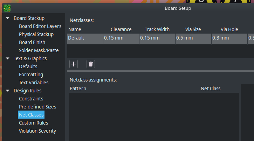254x141 pixels.
Task: Click Default netclass Via Size cell
Action: 193,38
